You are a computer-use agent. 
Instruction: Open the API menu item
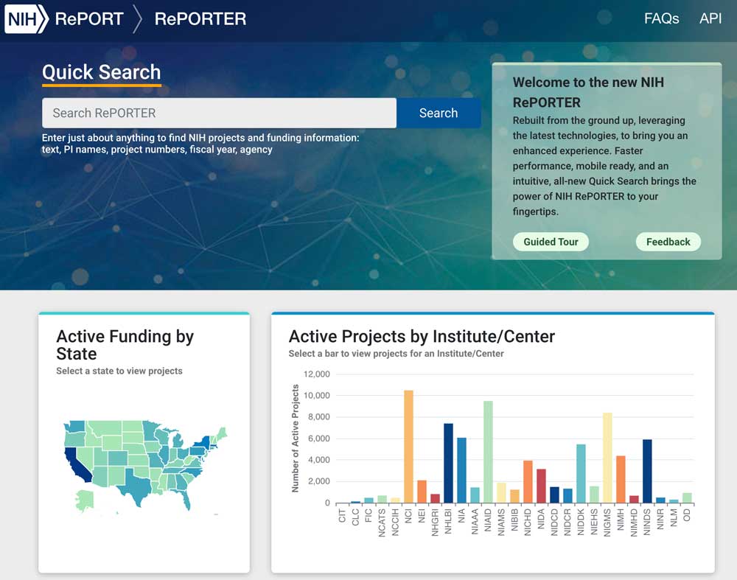click(x=710, y=19)
